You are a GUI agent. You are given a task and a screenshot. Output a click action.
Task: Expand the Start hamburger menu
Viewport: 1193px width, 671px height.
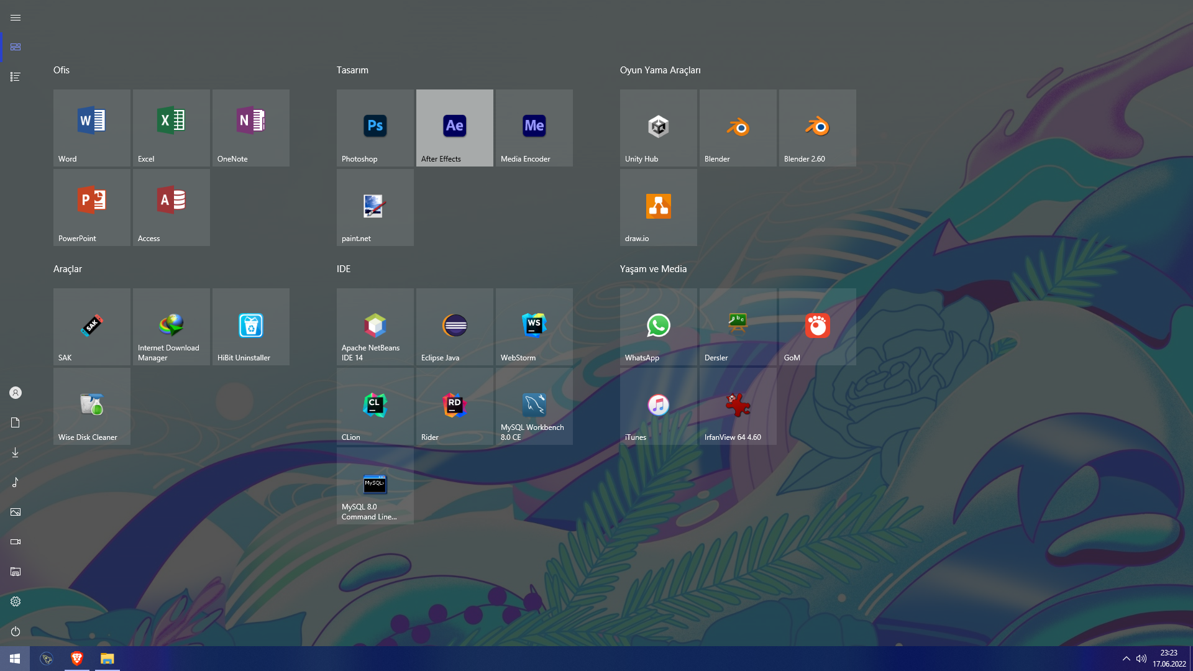coord(16,17)
